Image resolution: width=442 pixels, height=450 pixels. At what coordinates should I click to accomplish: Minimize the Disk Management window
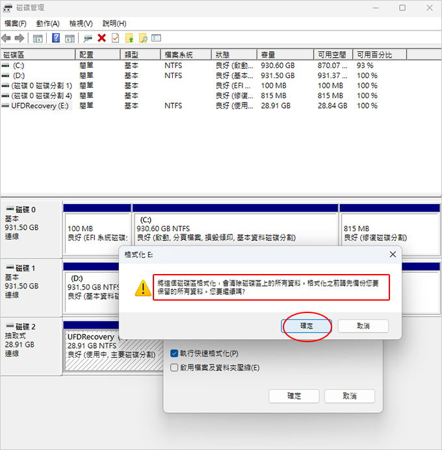click(376, 8)
